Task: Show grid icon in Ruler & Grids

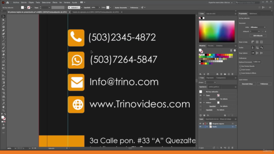Action: pos(257,42)
